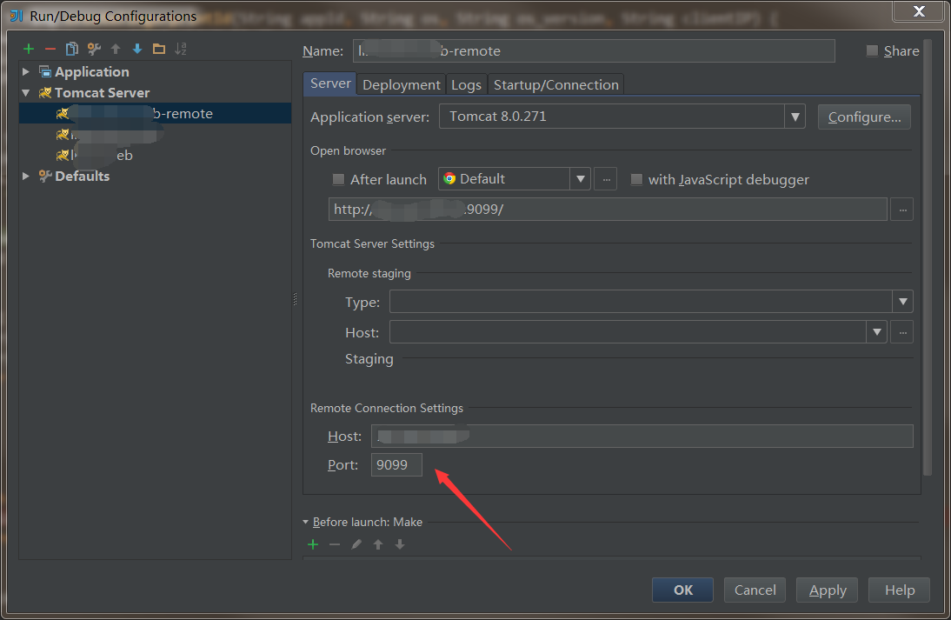
Task: Move the Before launch task up
Action: pyautogui.click(x=378, y=544)
